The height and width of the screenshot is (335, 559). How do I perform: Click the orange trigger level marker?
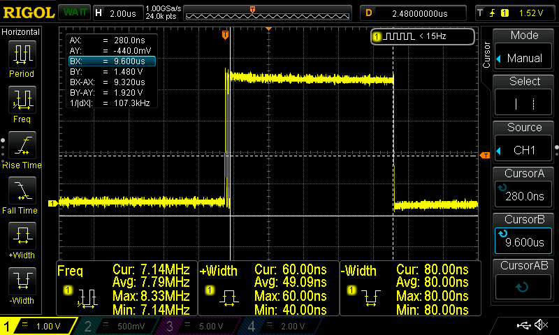point(485,156)
